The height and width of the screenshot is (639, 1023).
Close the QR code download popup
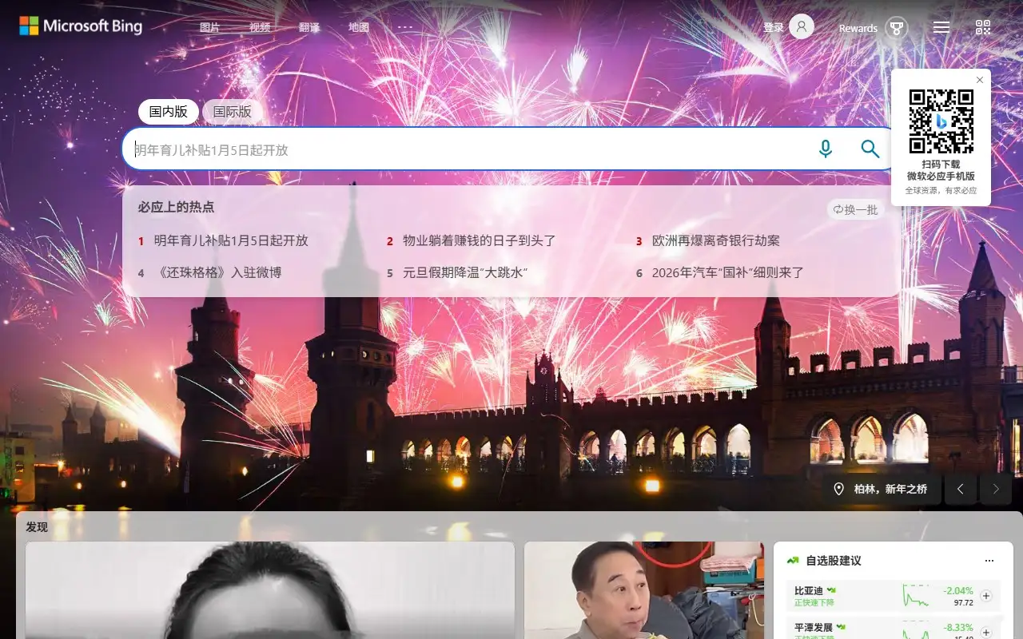coord(980,80)
